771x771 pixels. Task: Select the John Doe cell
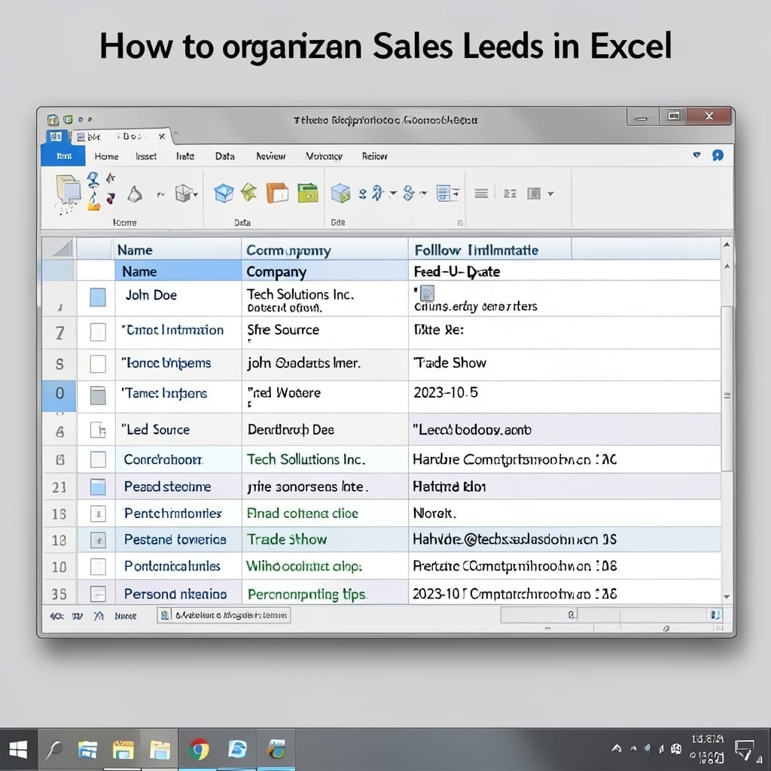coord(178,298)
